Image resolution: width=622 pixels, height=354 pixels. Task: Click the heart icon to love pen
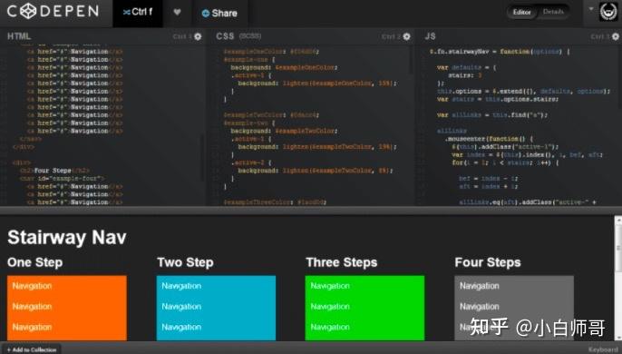178,13
